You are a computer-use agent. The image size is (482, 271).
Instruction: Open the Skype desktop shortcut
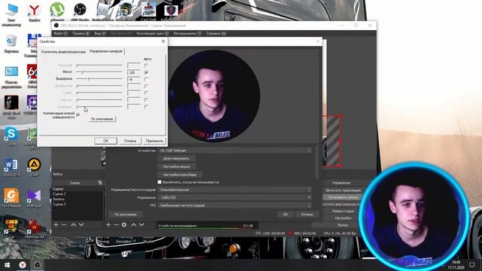pos(11,136)
